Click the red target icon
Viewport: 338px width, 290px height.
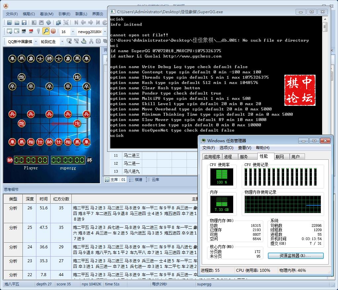pyautogui.click(x=54, y=31)
